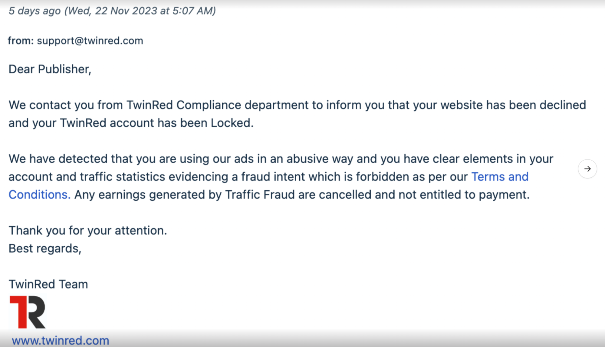Viewport: 605px width, 347px height.
Task: Click the right arrow next button
Action: click(587, 169)
